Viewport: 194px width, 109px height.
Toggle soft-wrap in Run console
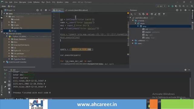(9, 81)
